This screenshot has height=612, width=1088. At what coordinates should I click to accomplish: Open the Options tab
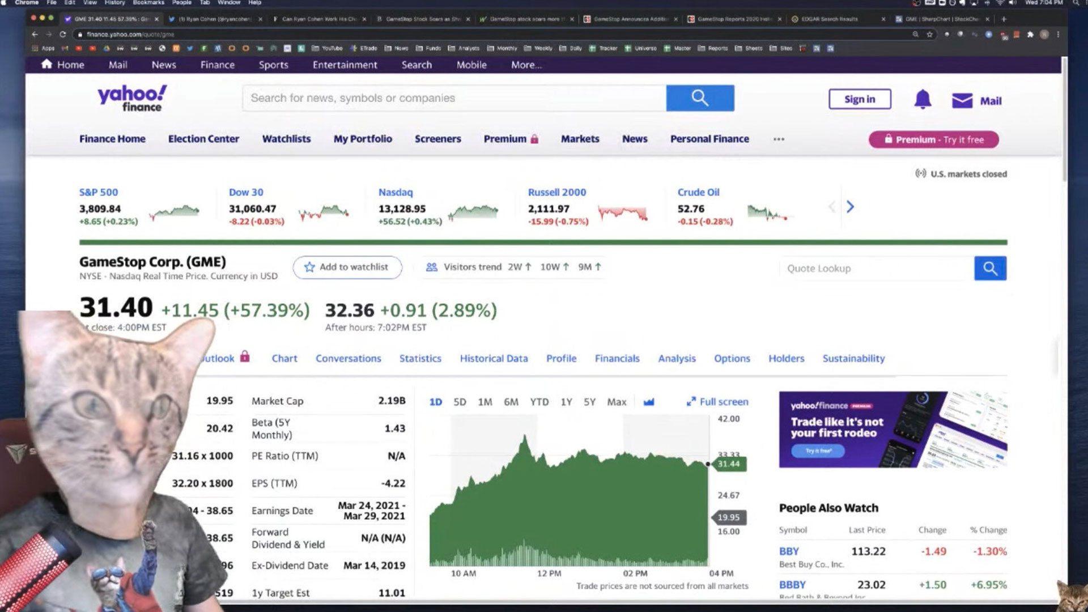tap(732, 358)
